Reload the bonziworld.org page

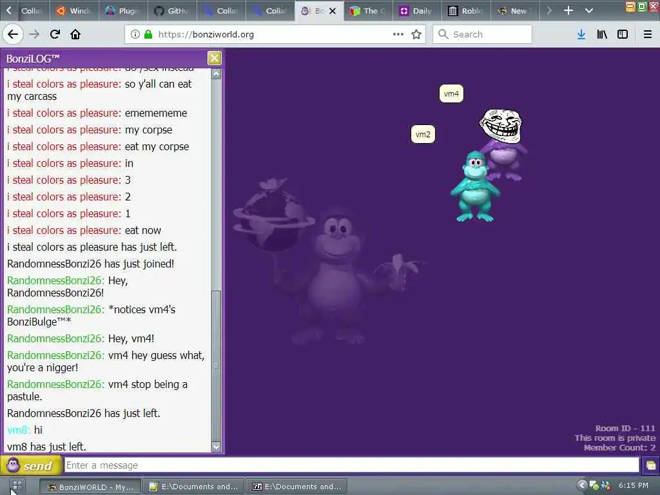55,35
